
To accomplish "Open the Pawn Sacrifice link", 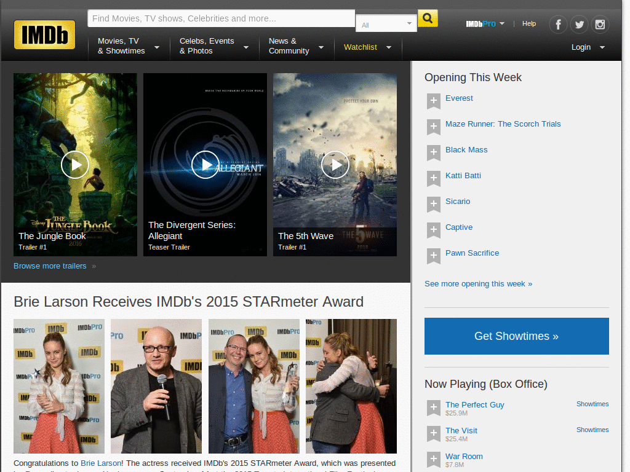I will [x=472, y=253].
